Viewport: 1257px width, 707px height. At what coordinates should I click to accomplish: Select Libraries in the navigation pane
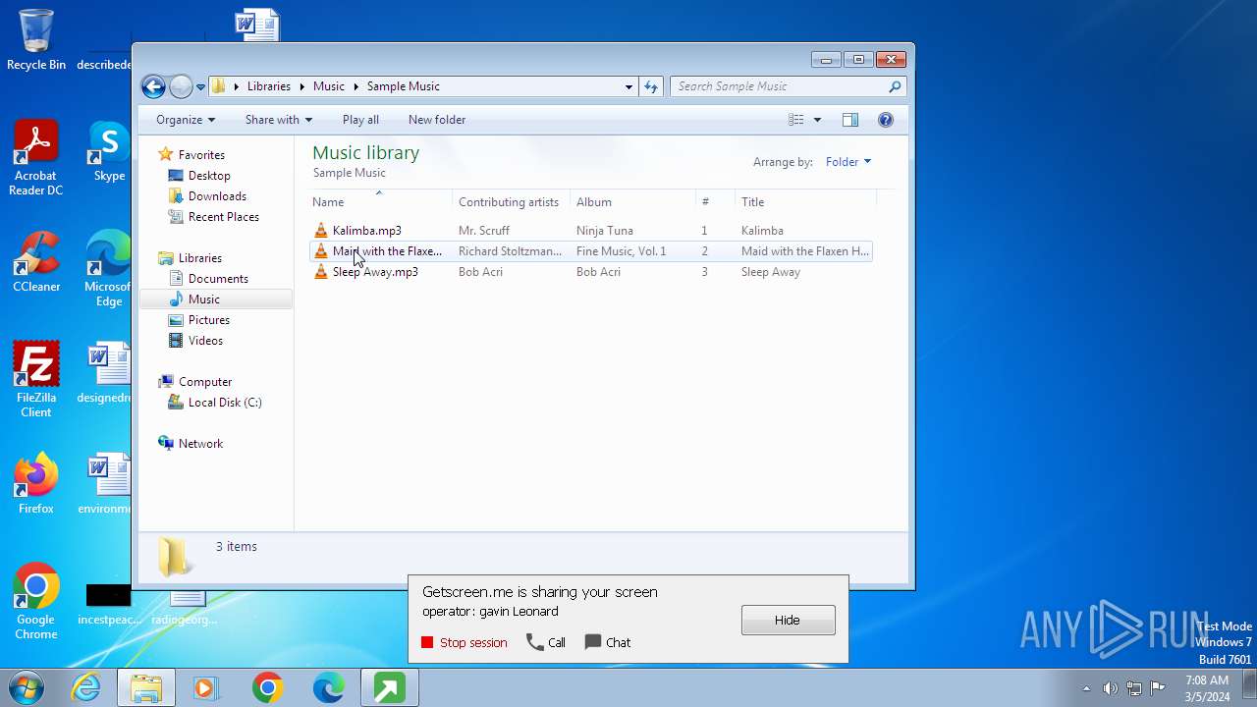click(200, 258)
